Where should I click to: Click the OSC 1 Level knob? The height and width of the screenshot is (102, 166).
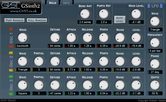pyautogui.click(x=136, y=38)
